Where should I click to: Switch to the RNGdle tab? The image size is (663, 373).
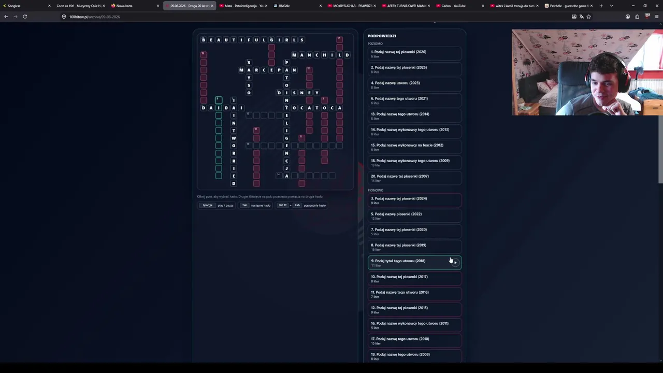[296, 6]
